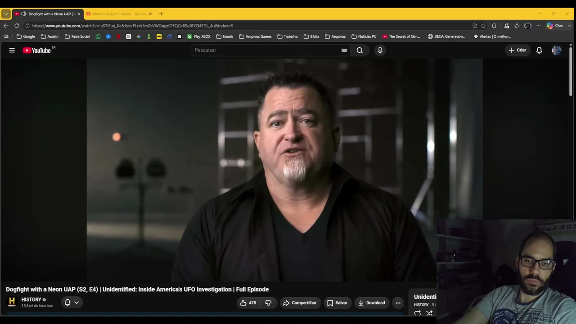This screenshot has width=576, height=324.
Task: Click the browser address bar URL
Action: coord(133,26)
